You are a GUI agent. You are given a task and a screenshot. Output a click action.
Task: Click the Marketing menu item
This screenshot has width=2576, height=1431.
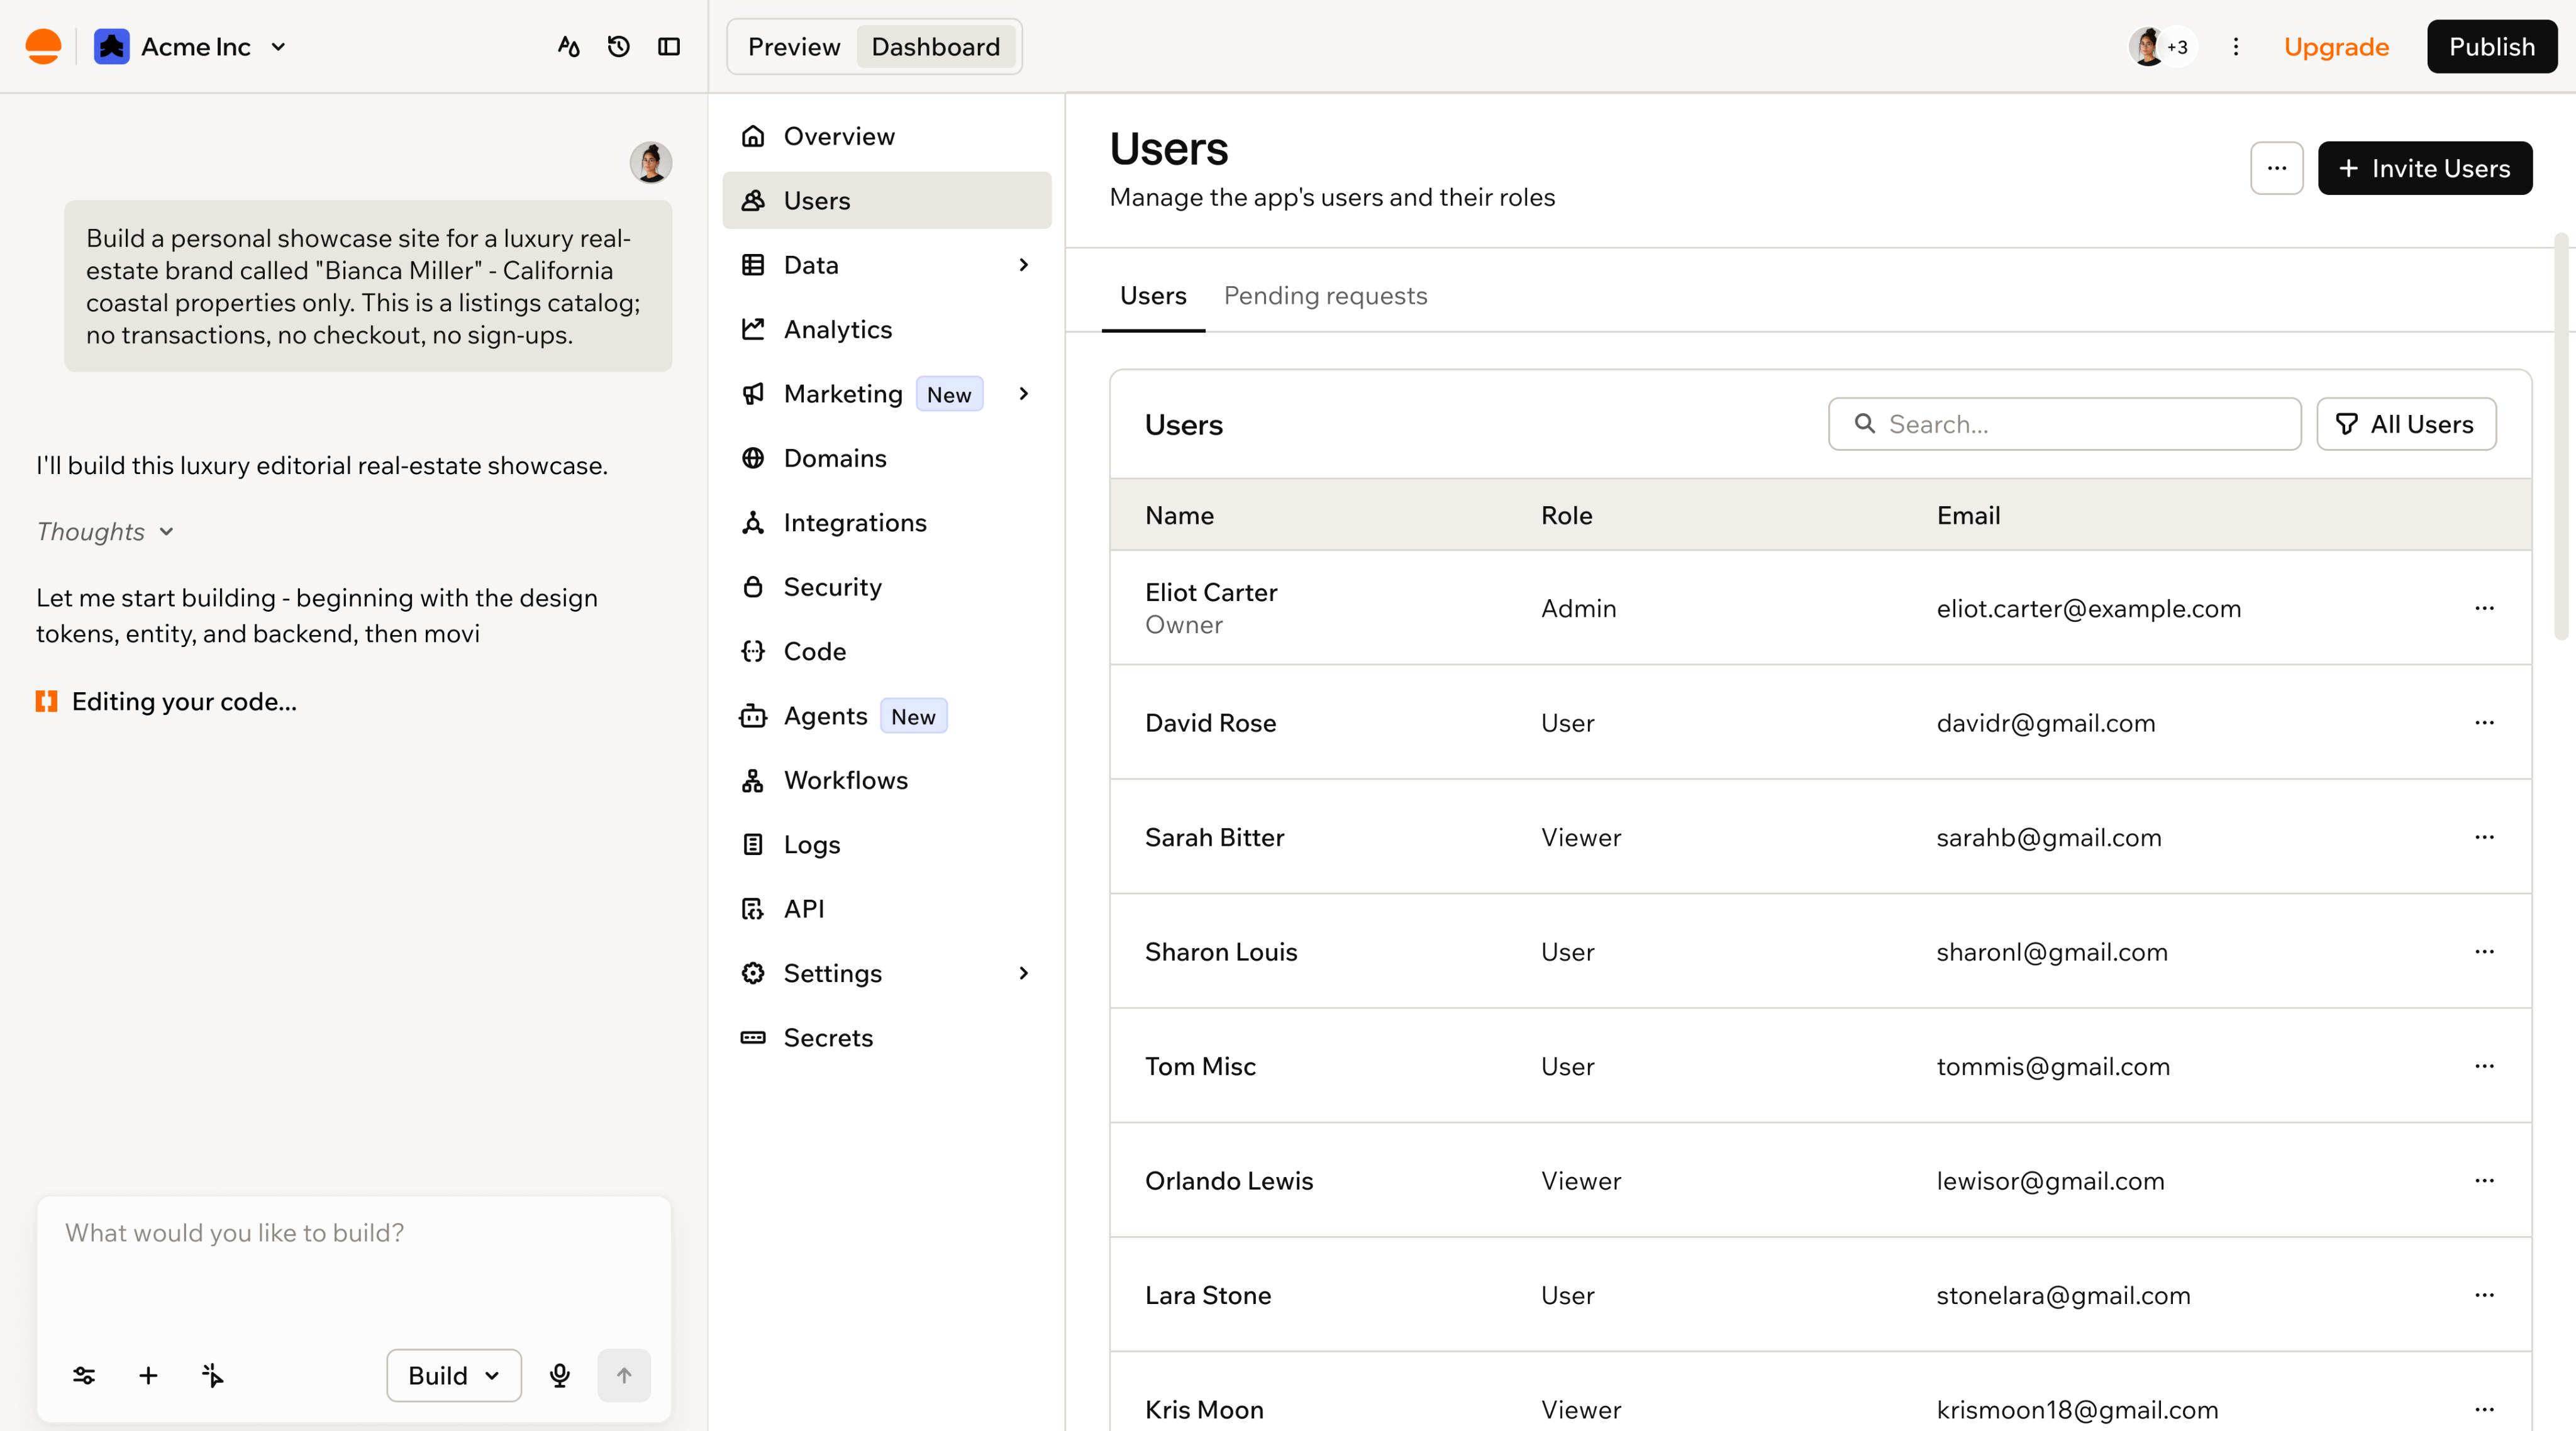click(886, 394)
